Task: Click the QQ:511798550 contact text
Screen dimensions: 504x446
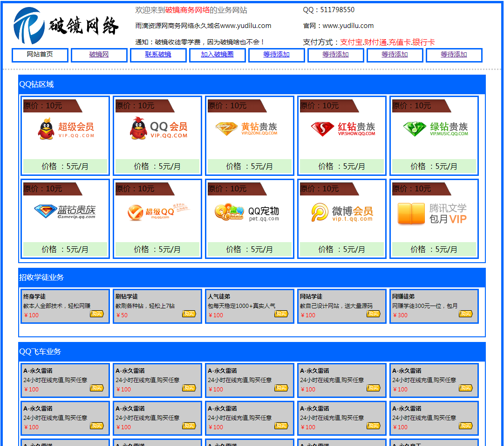Action: (328, 10)
